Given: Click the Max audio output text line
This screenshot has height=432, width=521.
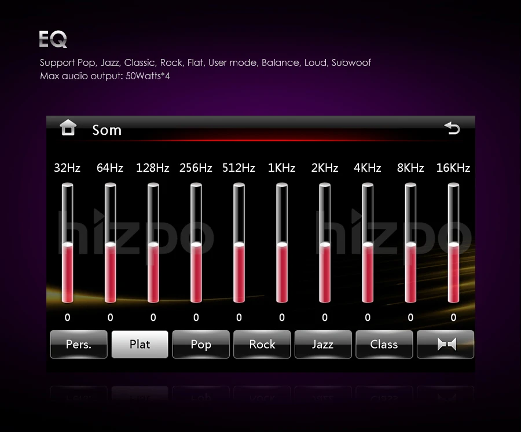Looking at the screenshot, I should 105,76.
